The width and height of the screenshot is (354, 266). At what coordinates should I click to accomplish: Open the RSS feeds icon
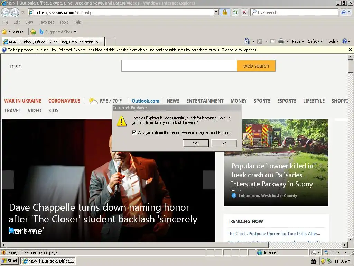(x=260, y=42)
